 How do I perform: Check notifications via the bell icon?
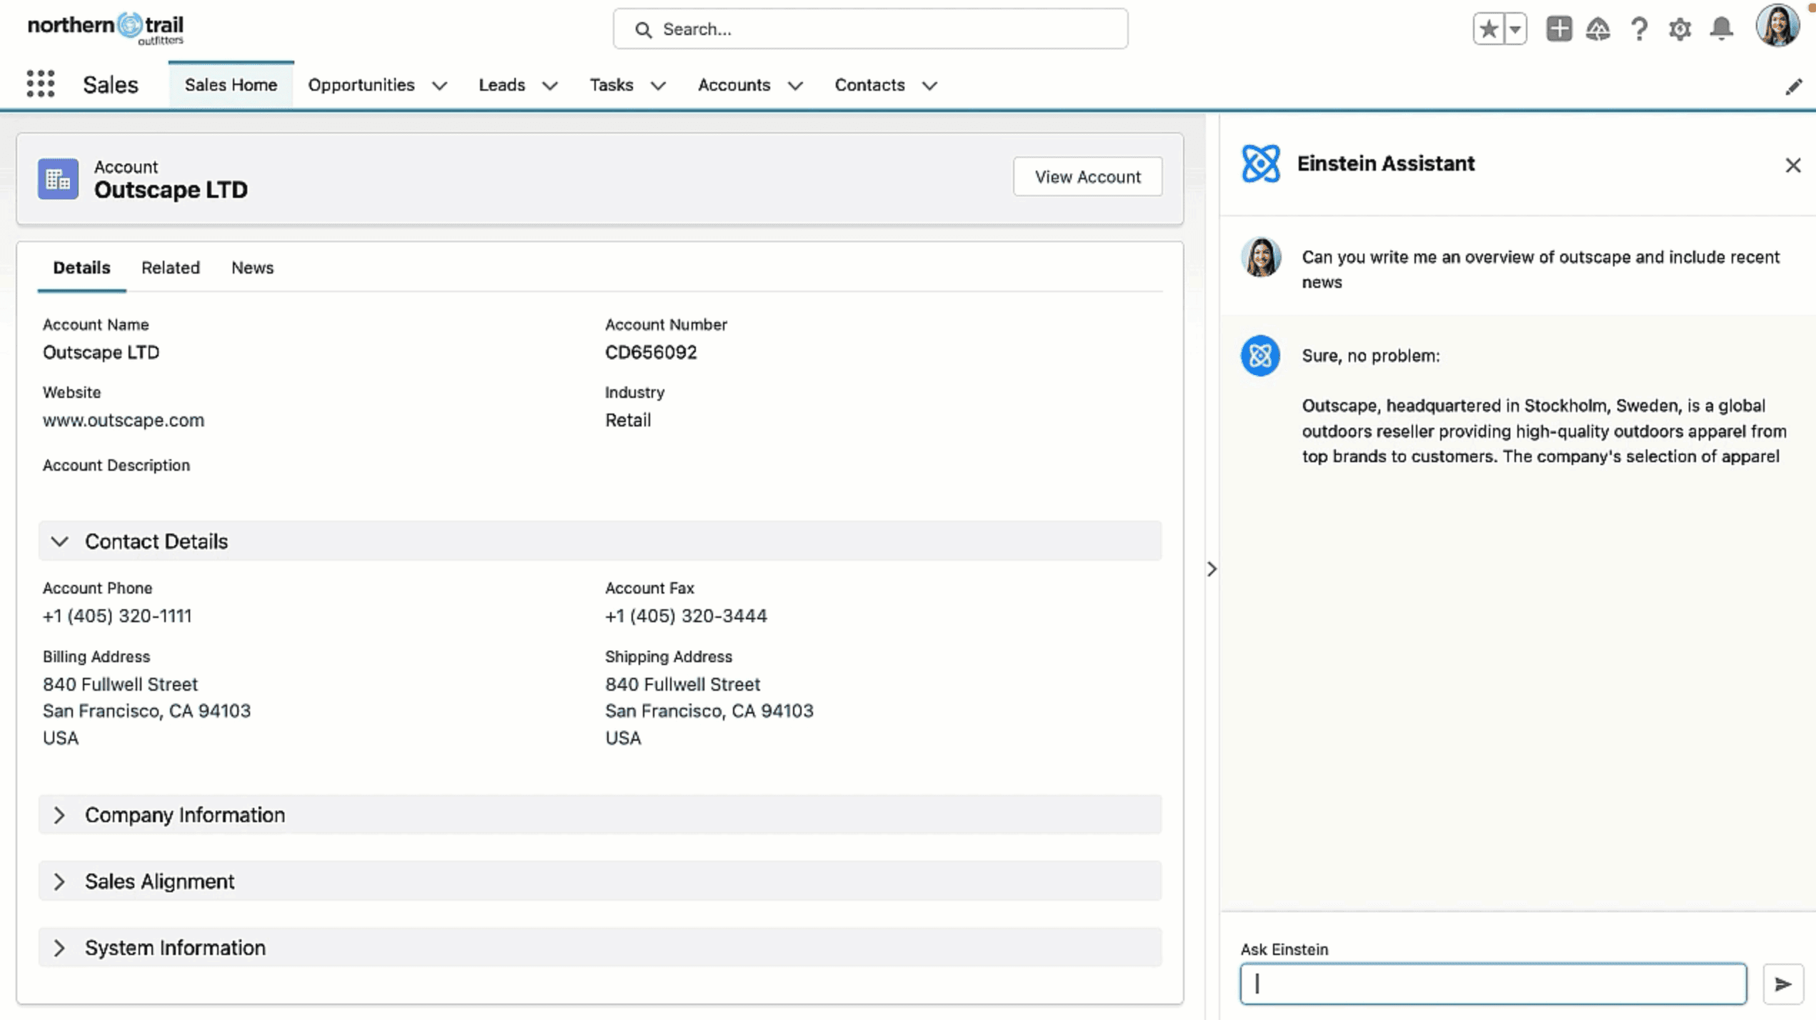pos(1721,29)
